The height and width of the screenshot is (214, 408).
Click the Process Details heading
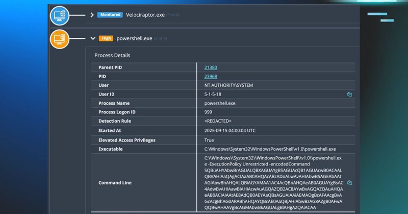(115, 55)
